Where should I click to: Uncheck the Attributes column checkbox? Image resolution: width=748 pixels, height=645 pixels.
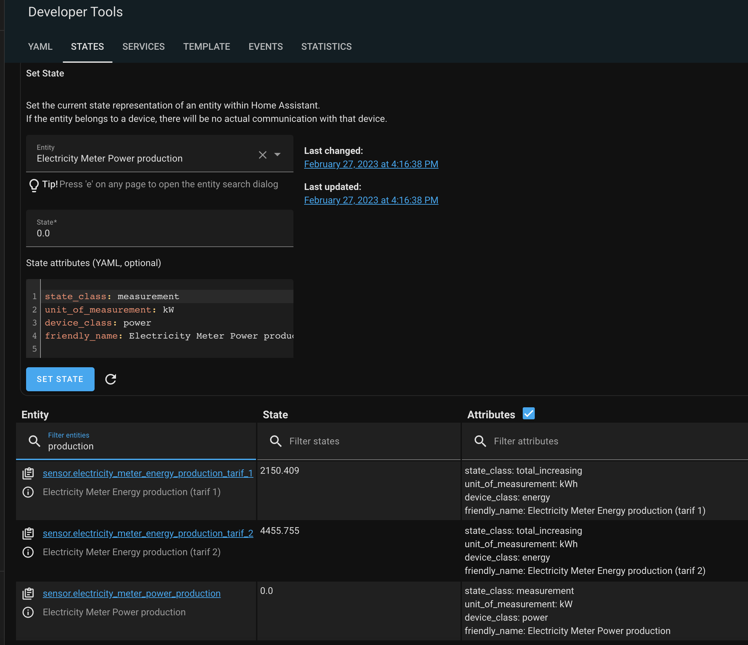click(528, 414)
